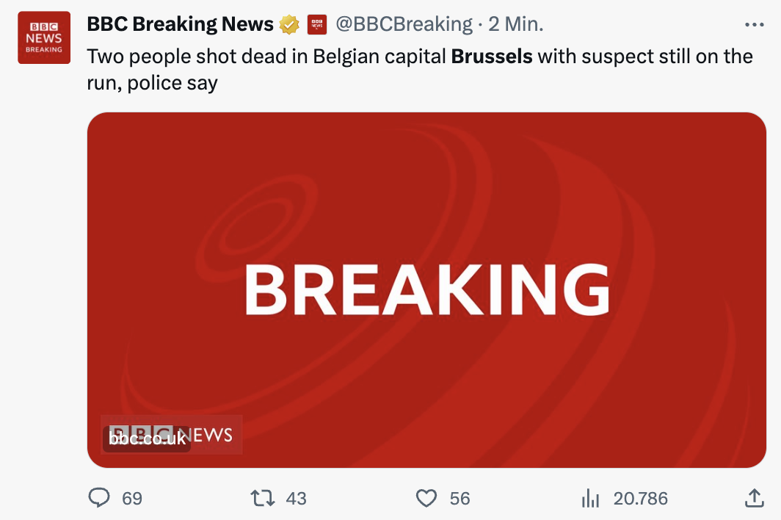Open the BBC Breaking News display name
The width and height of the screenshot is (781, 520).
180,24
